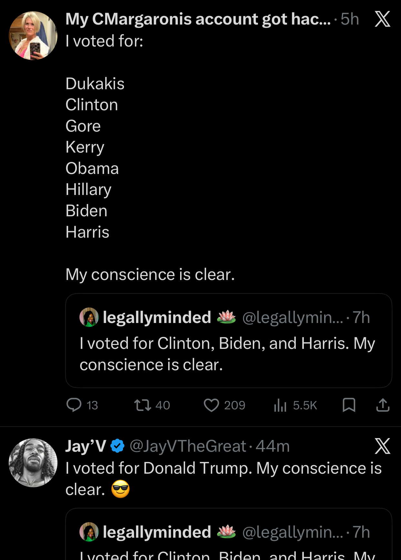
Task: Bookmark the CMargaronis voting list post
Action: pyautogui.click(x=349, y=405)
